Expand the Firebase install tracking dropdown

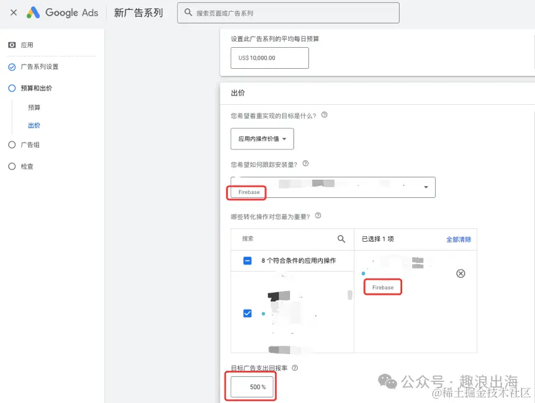425,187
